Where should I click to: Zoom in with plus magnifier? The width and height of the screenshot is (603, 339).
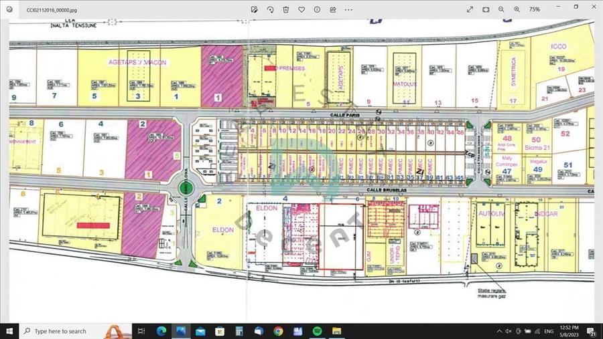tap(517, 9)
